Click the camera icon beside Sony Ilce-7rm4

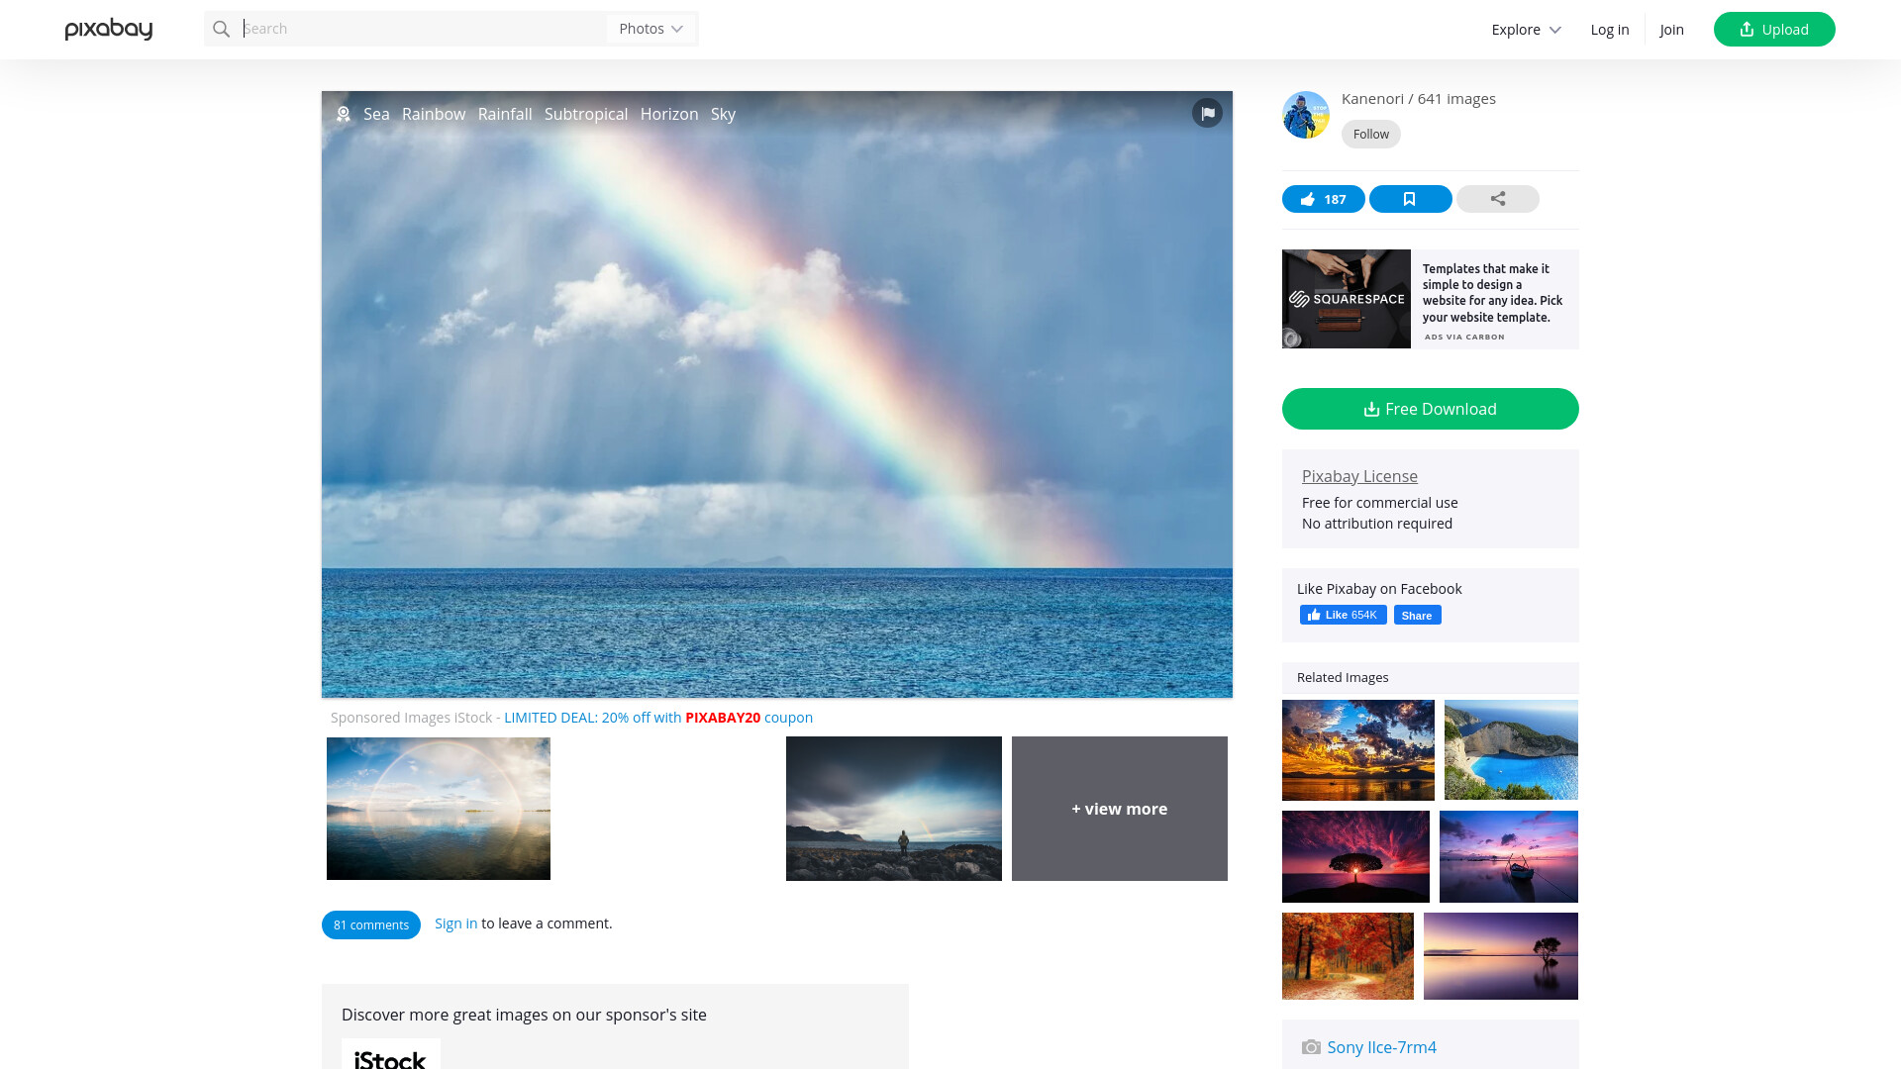(x=1311, y=1047)
